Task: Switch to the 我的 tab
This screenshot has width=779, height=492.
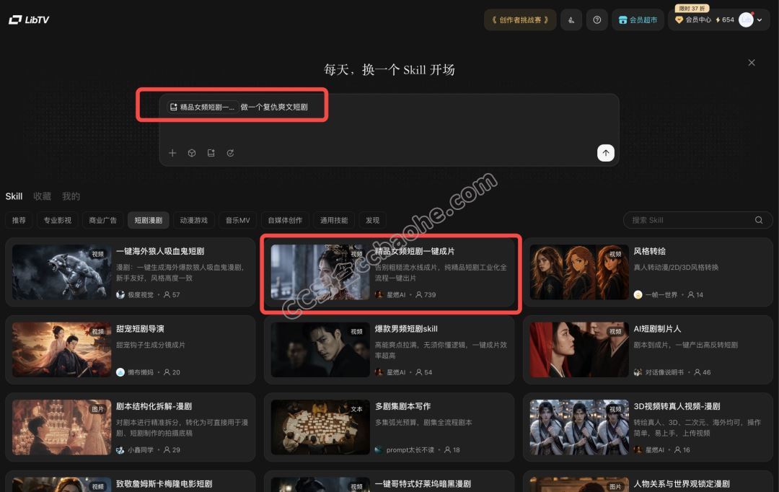Action: 71,196
